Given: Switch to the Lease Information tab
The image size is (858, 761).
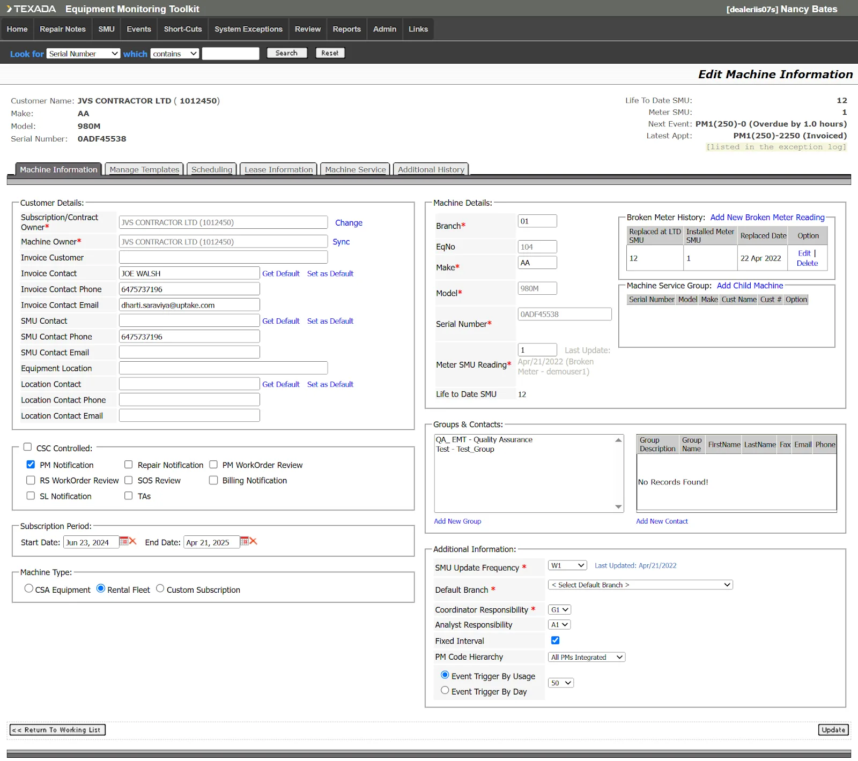Looking at the screenshot, I should 278,169.
